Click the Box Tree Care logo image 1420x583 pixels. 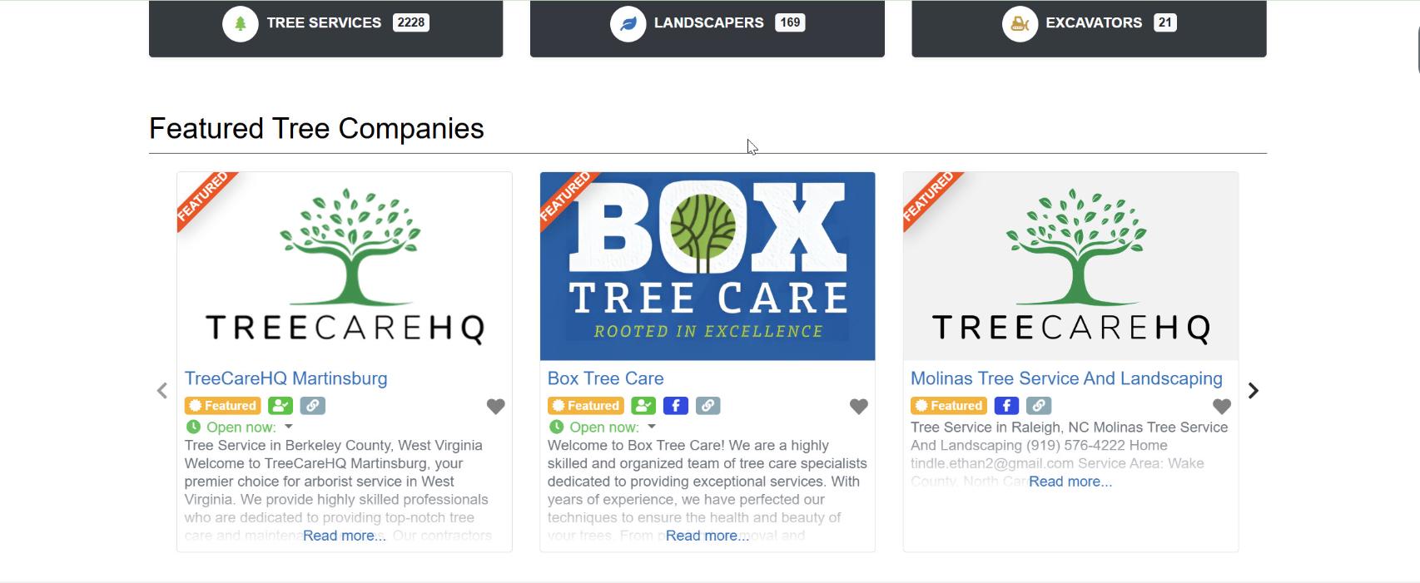coord(708,266)
